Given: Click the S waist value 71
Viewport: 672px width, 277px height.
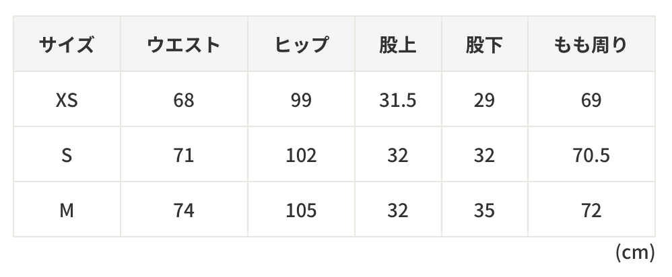Looking at the screenshot, I should pos(183,155).
